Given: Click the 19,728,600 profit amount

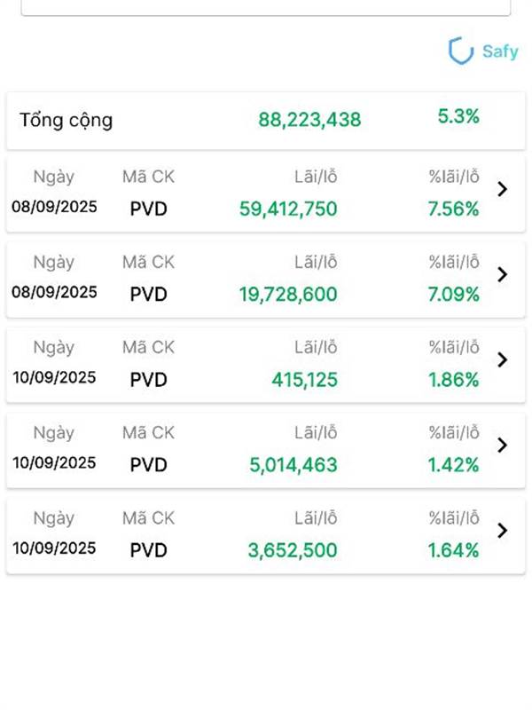Looking at the screenshot, I should 288,295.
